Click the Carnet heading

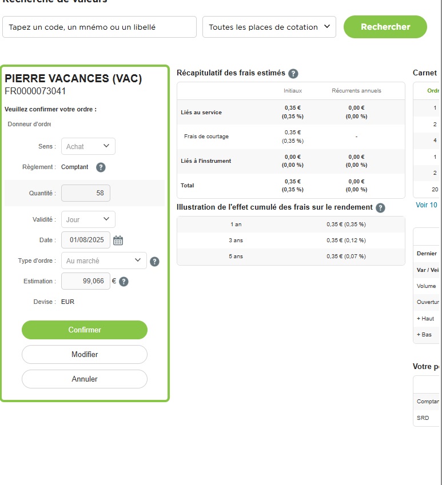(x=425, y=73)
